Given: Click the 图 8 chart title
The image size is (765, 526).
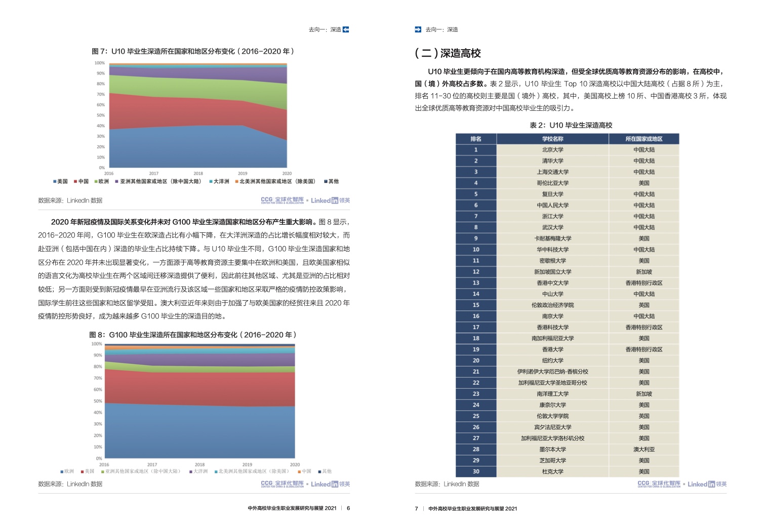Looking at the screenshot, I should pyautogui.click(x=192, y=335).
